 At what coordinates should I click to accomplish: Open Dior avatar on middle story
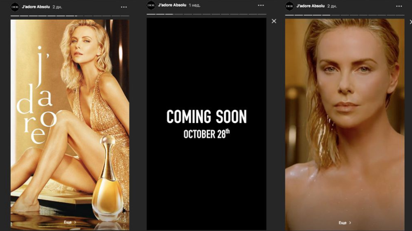151,5
